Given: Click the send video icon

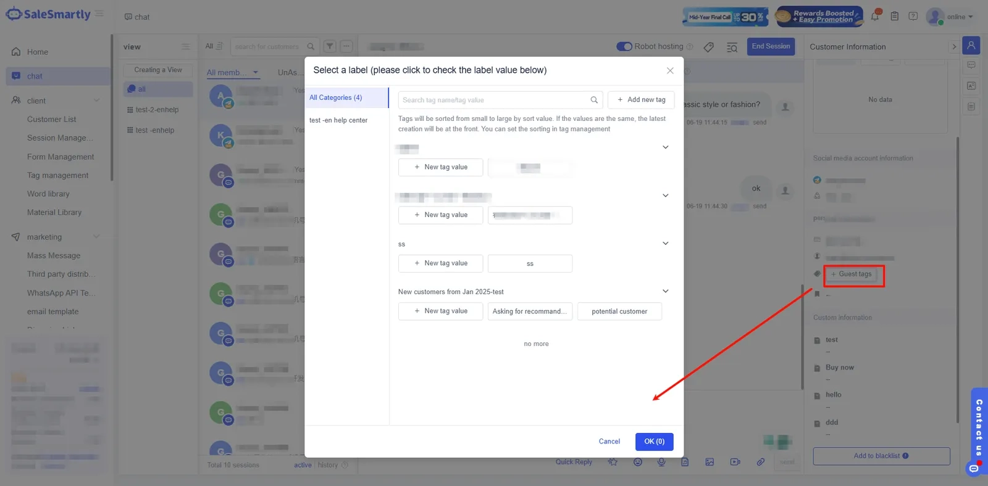Looking at the screenshot, I should tap(735, 462).
